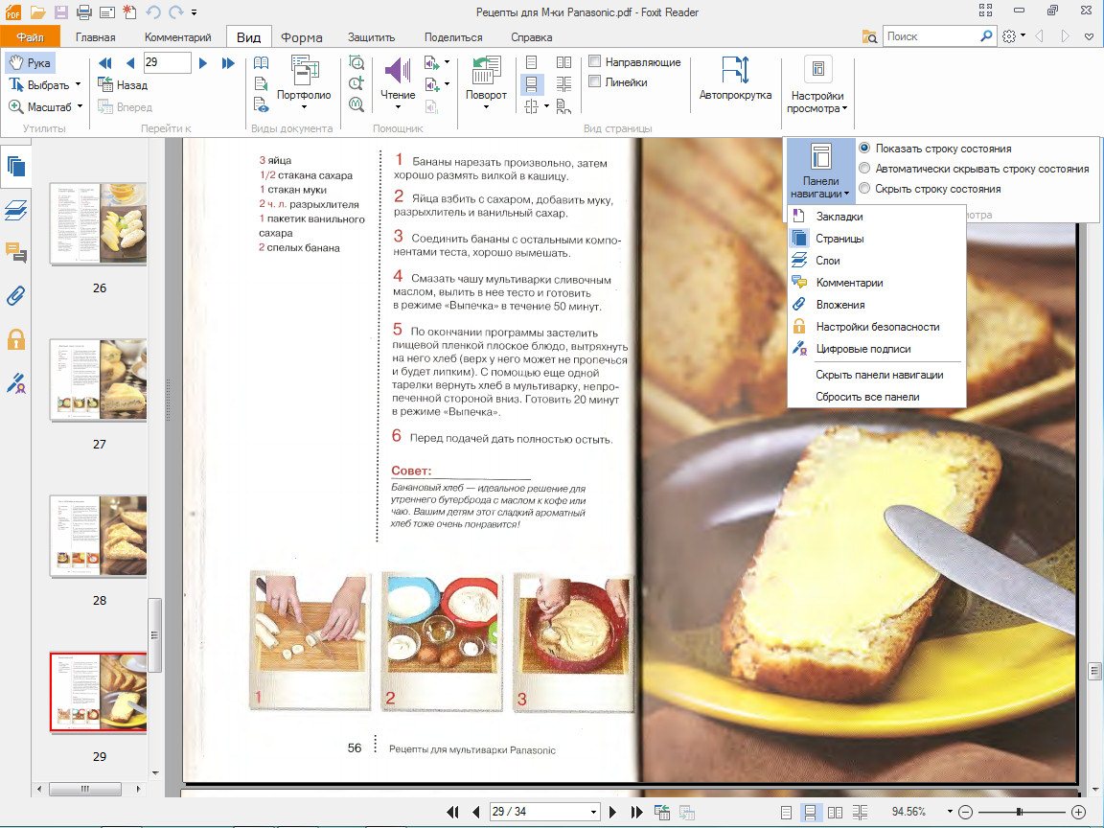This screenshot has height=828, width=1104.
Task: Open the zoom percentage dropdown in status bar
Action: [949, 812]
